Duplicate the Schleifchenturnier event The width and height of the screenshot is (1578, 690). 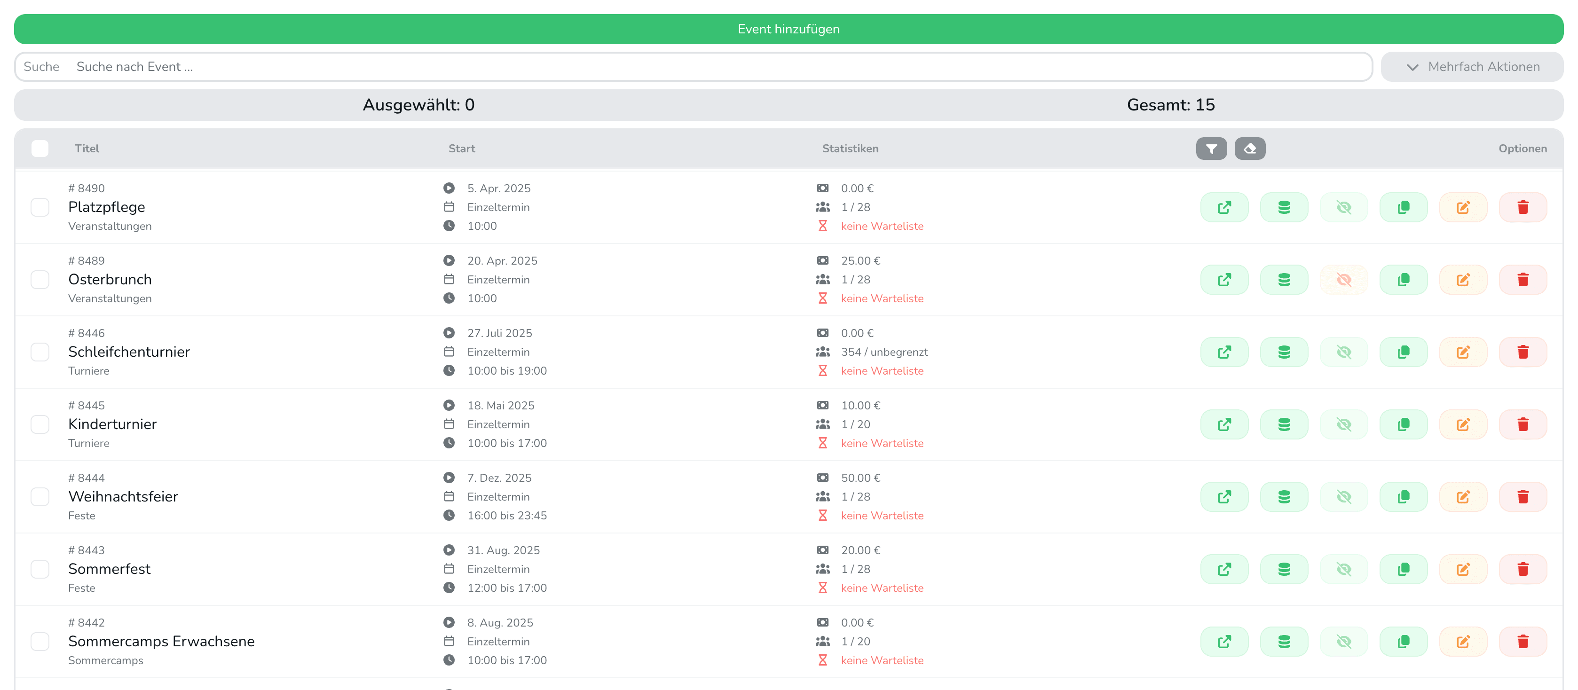[x=1403, y=352]
